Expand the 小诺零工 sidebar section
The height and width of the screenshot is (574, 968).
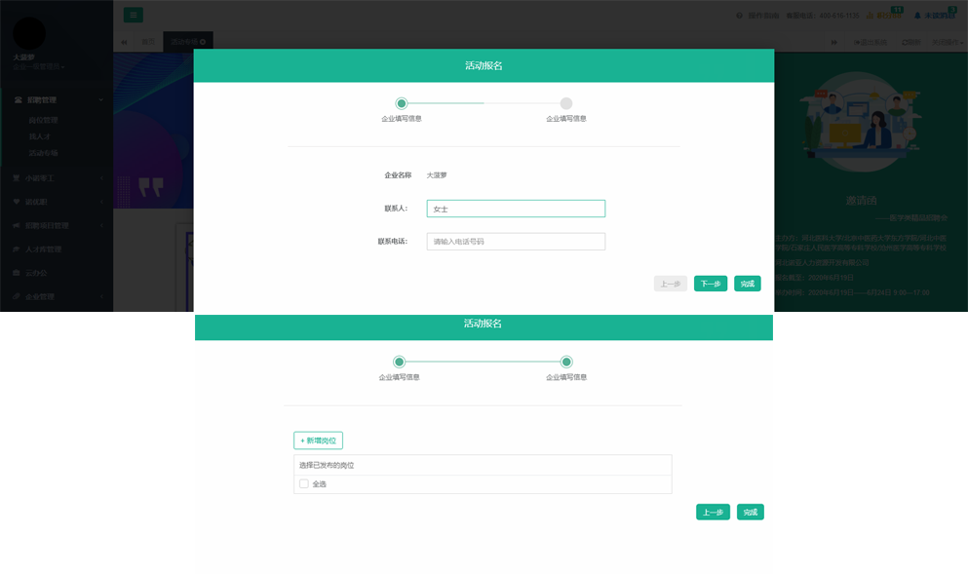[57, 178]
